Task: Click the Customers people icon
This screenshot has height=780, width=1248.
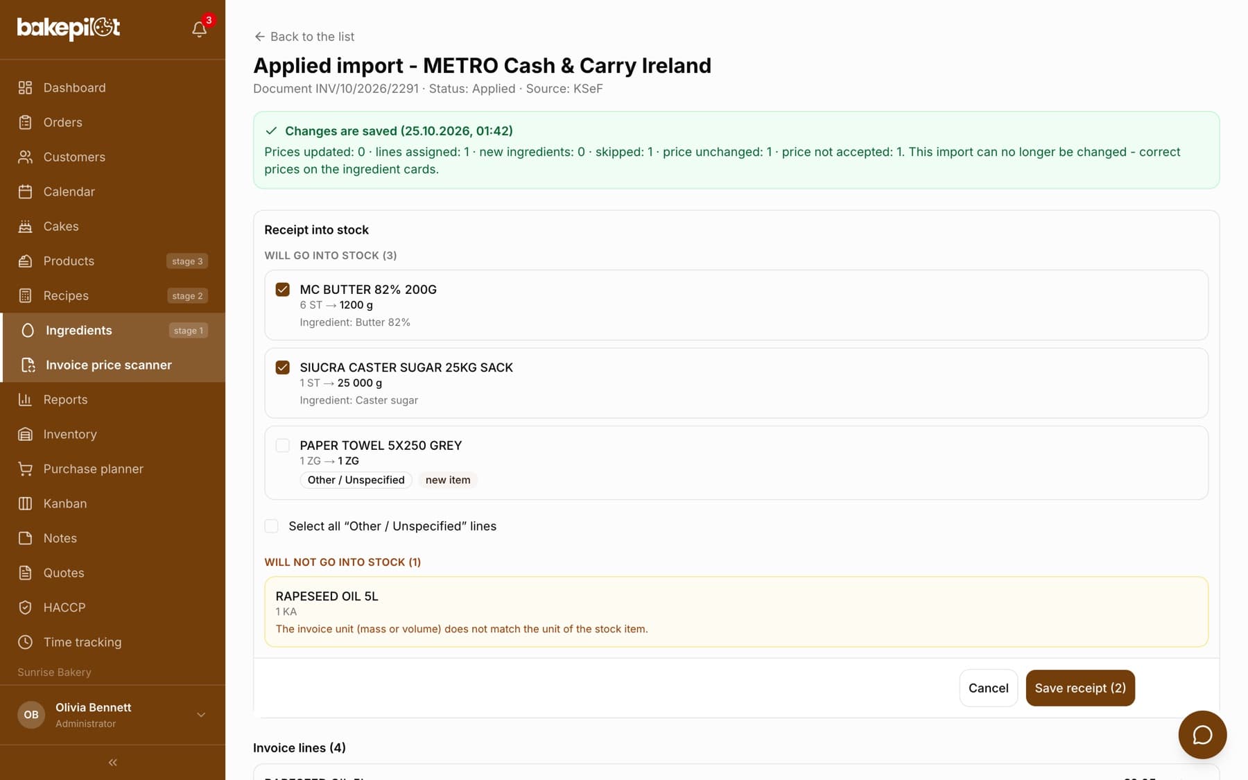Action: 25,157
